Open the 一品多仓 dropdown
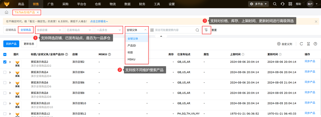The height and width of the screenshot is (117, 321). (109, 30)
